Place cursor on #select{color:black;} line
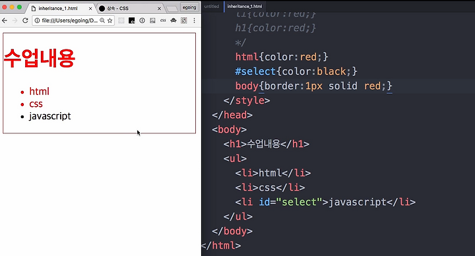This screenshot has height=256, width=475. (296, 71)
